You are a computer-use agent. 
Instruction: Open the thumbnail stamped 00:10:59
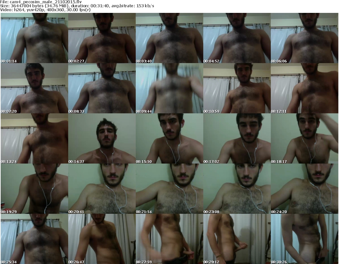[x=237, y=88]
